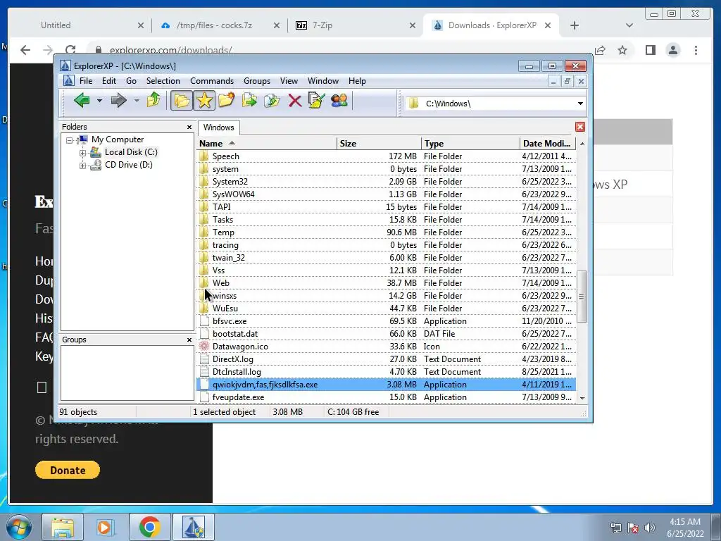This screenshot has height=541, width=721.
Task: Click the file list vertical scrollbar thumb
Action: pyautogui.click(x=582, y=297)
